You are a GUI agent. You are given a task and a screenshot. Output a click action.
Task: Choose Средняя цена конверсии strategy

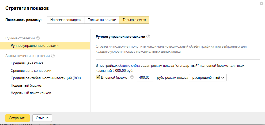[x=31, y=71]
